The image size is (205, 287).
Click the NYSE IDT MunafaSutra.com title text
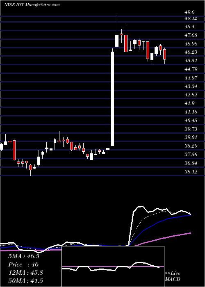point(32,5)
